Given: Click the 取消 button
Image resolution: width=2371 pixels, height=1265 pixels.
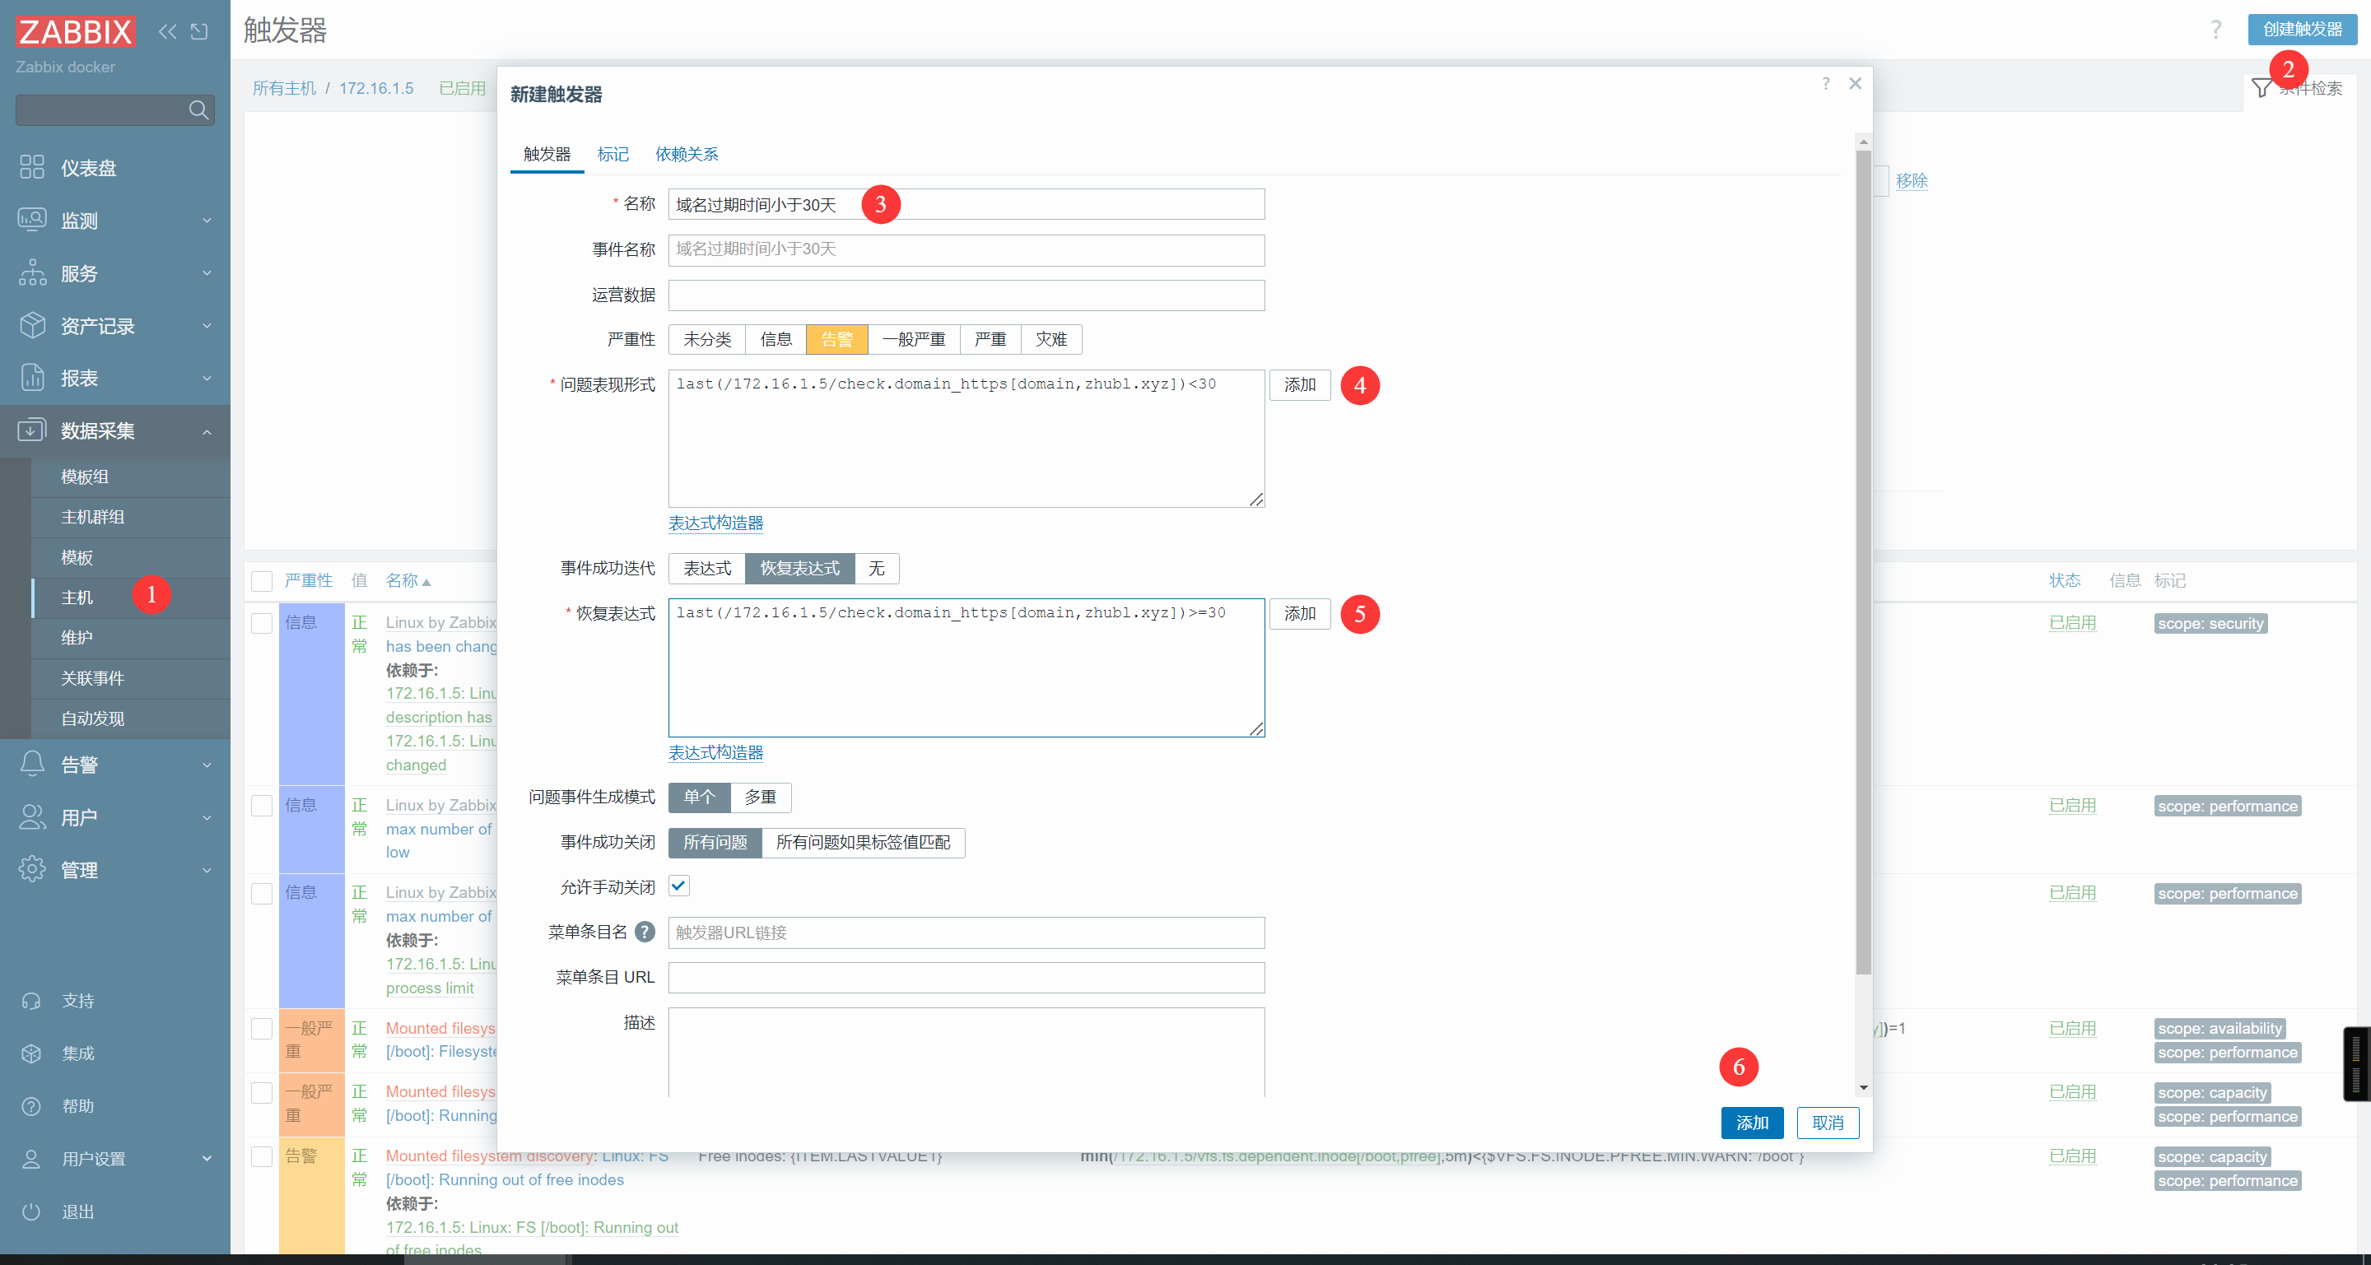Looking at the screenshot, I should (x=1828, y=1123).
